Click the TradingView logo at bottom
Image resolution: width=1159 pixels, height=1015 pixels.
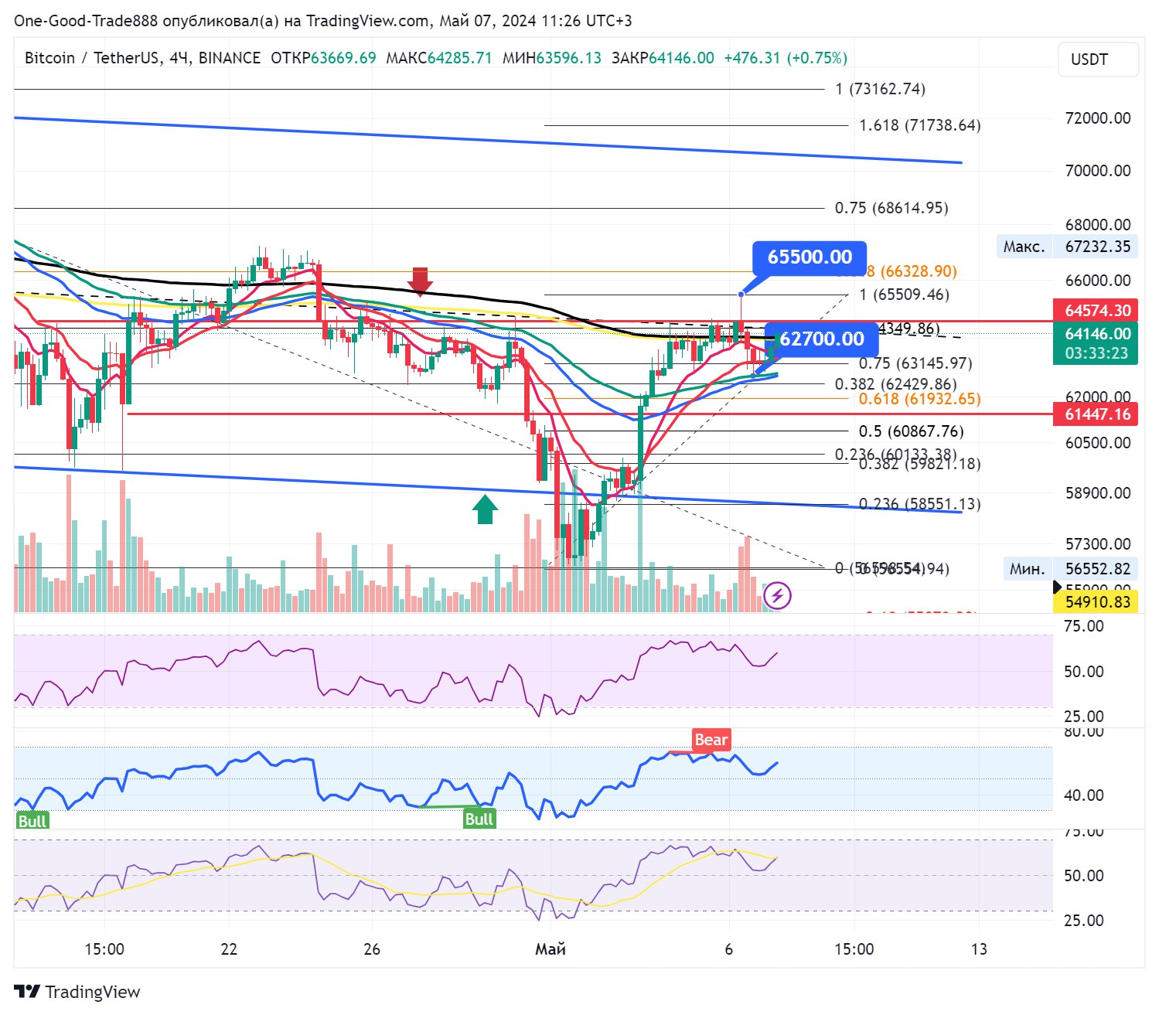tap(77, 992)
